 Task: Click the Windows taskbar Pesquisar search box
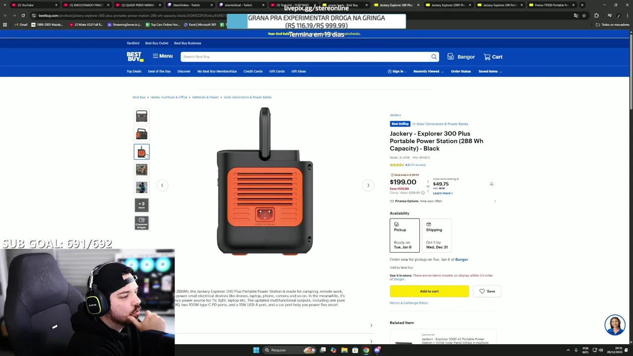coord(289,350)
